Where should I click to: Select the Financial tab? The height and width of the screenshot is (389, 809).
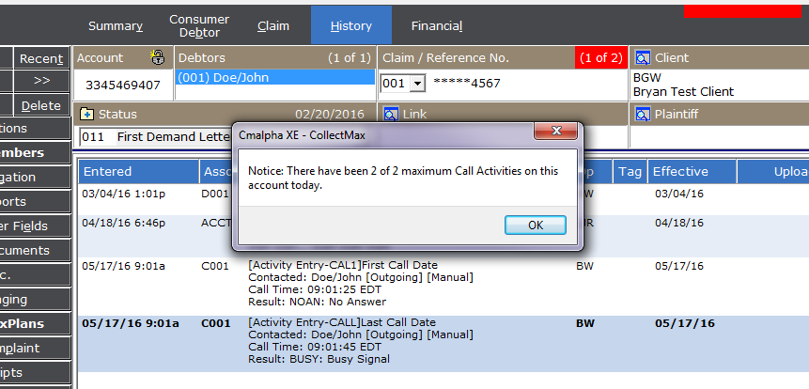pos(436,26)
